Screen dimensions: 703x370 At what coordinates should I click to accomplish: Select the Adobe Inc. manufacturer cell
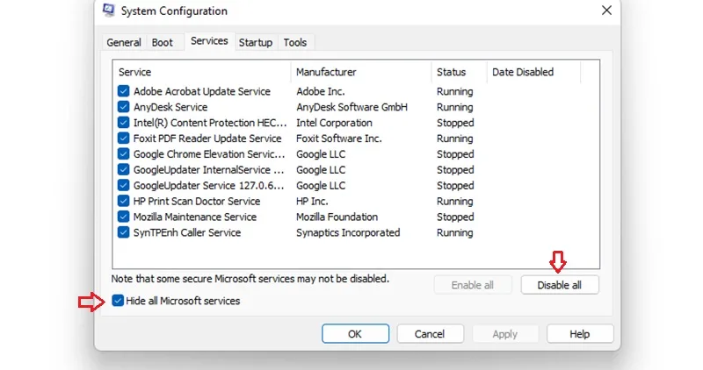tap(321, 91)
